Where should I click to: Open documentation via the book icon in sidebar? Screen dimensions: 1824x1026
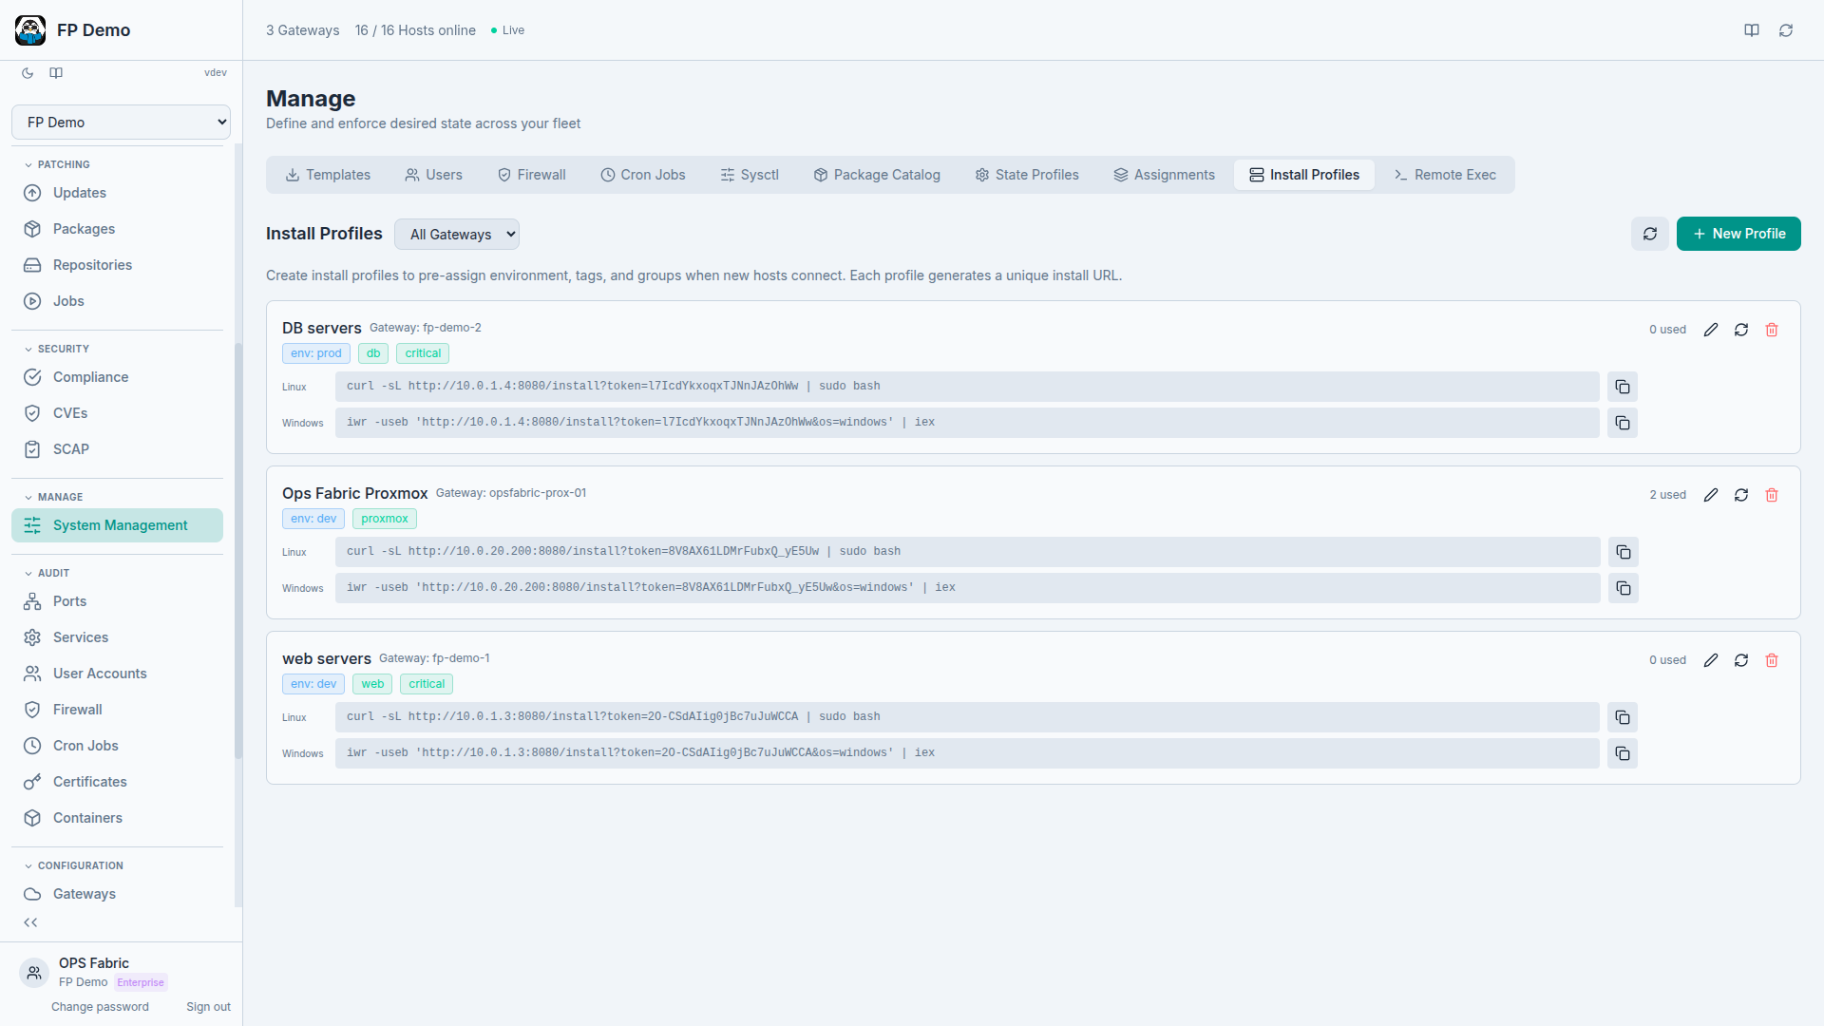click(56, 73)
